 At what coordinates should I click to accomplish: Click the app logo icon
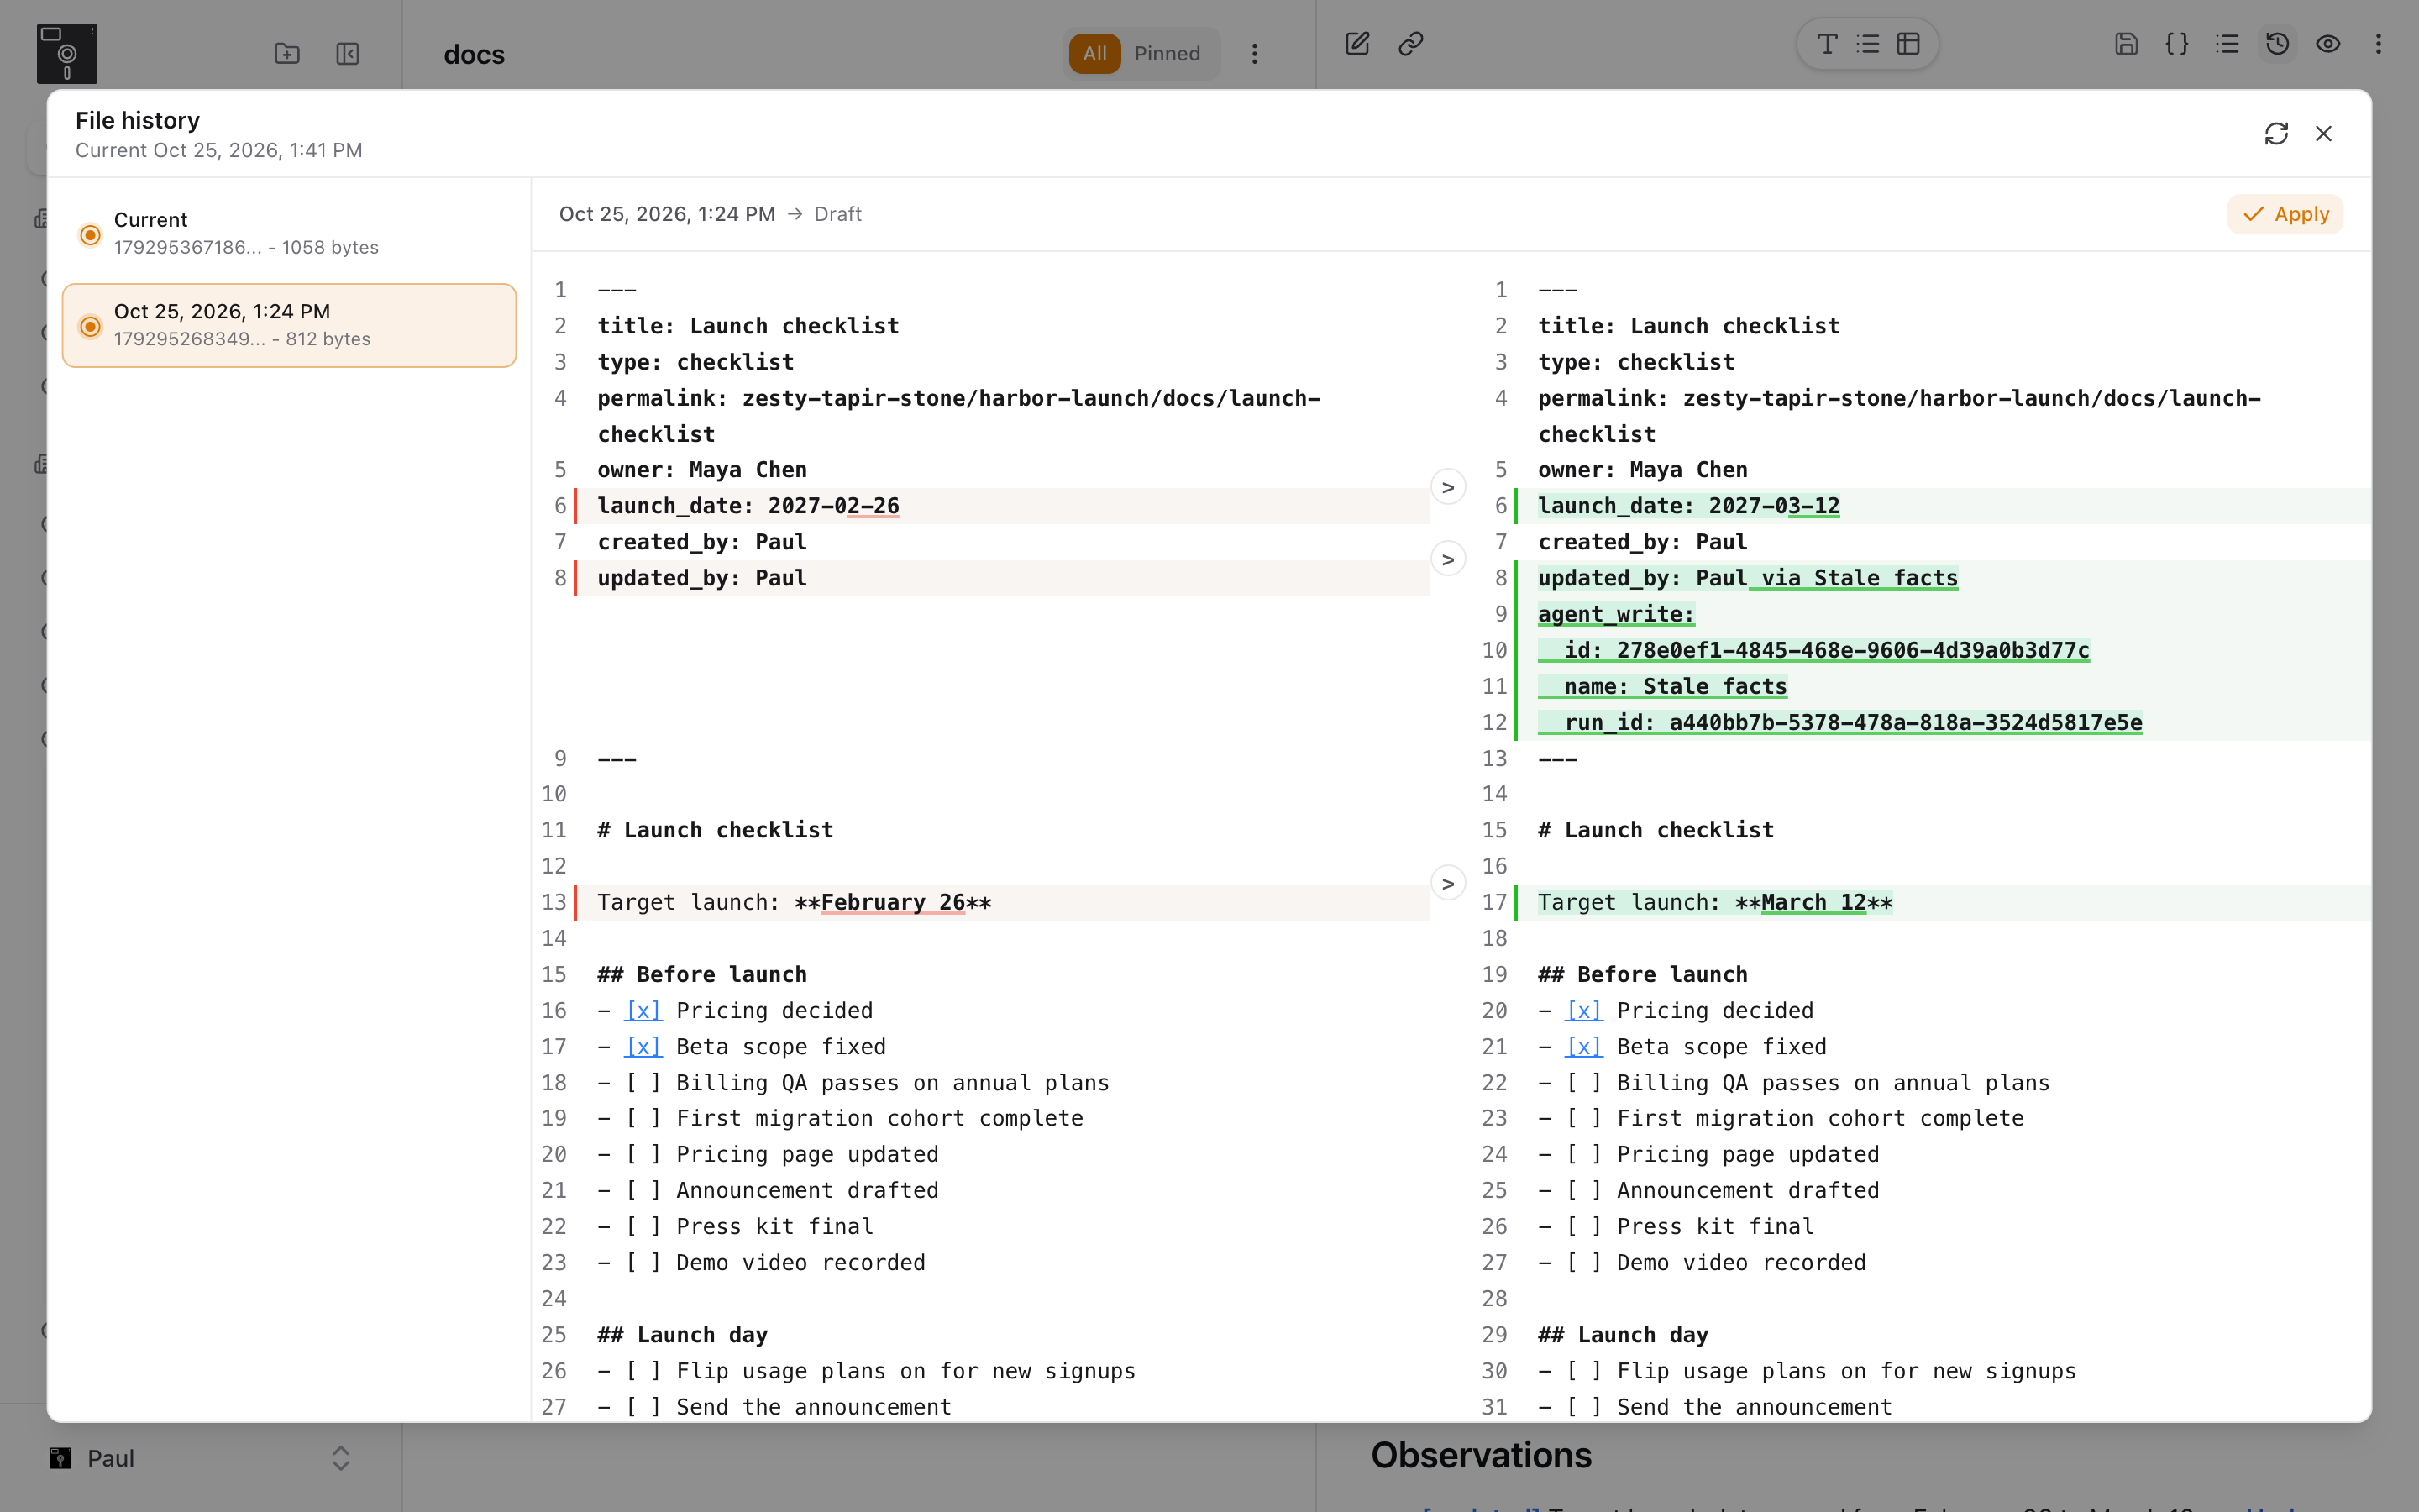pos(67,53)
